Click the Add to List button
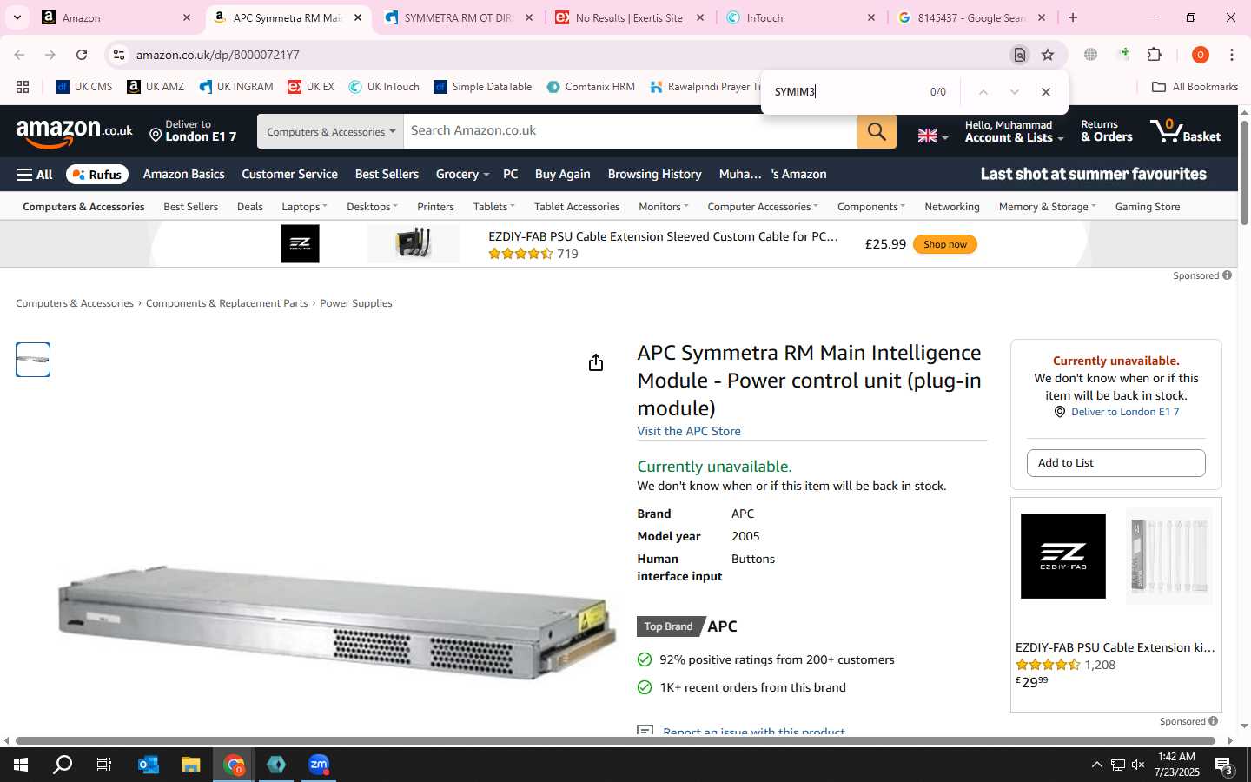The width and height of the screenshot is (1251, 782). 1115,463
